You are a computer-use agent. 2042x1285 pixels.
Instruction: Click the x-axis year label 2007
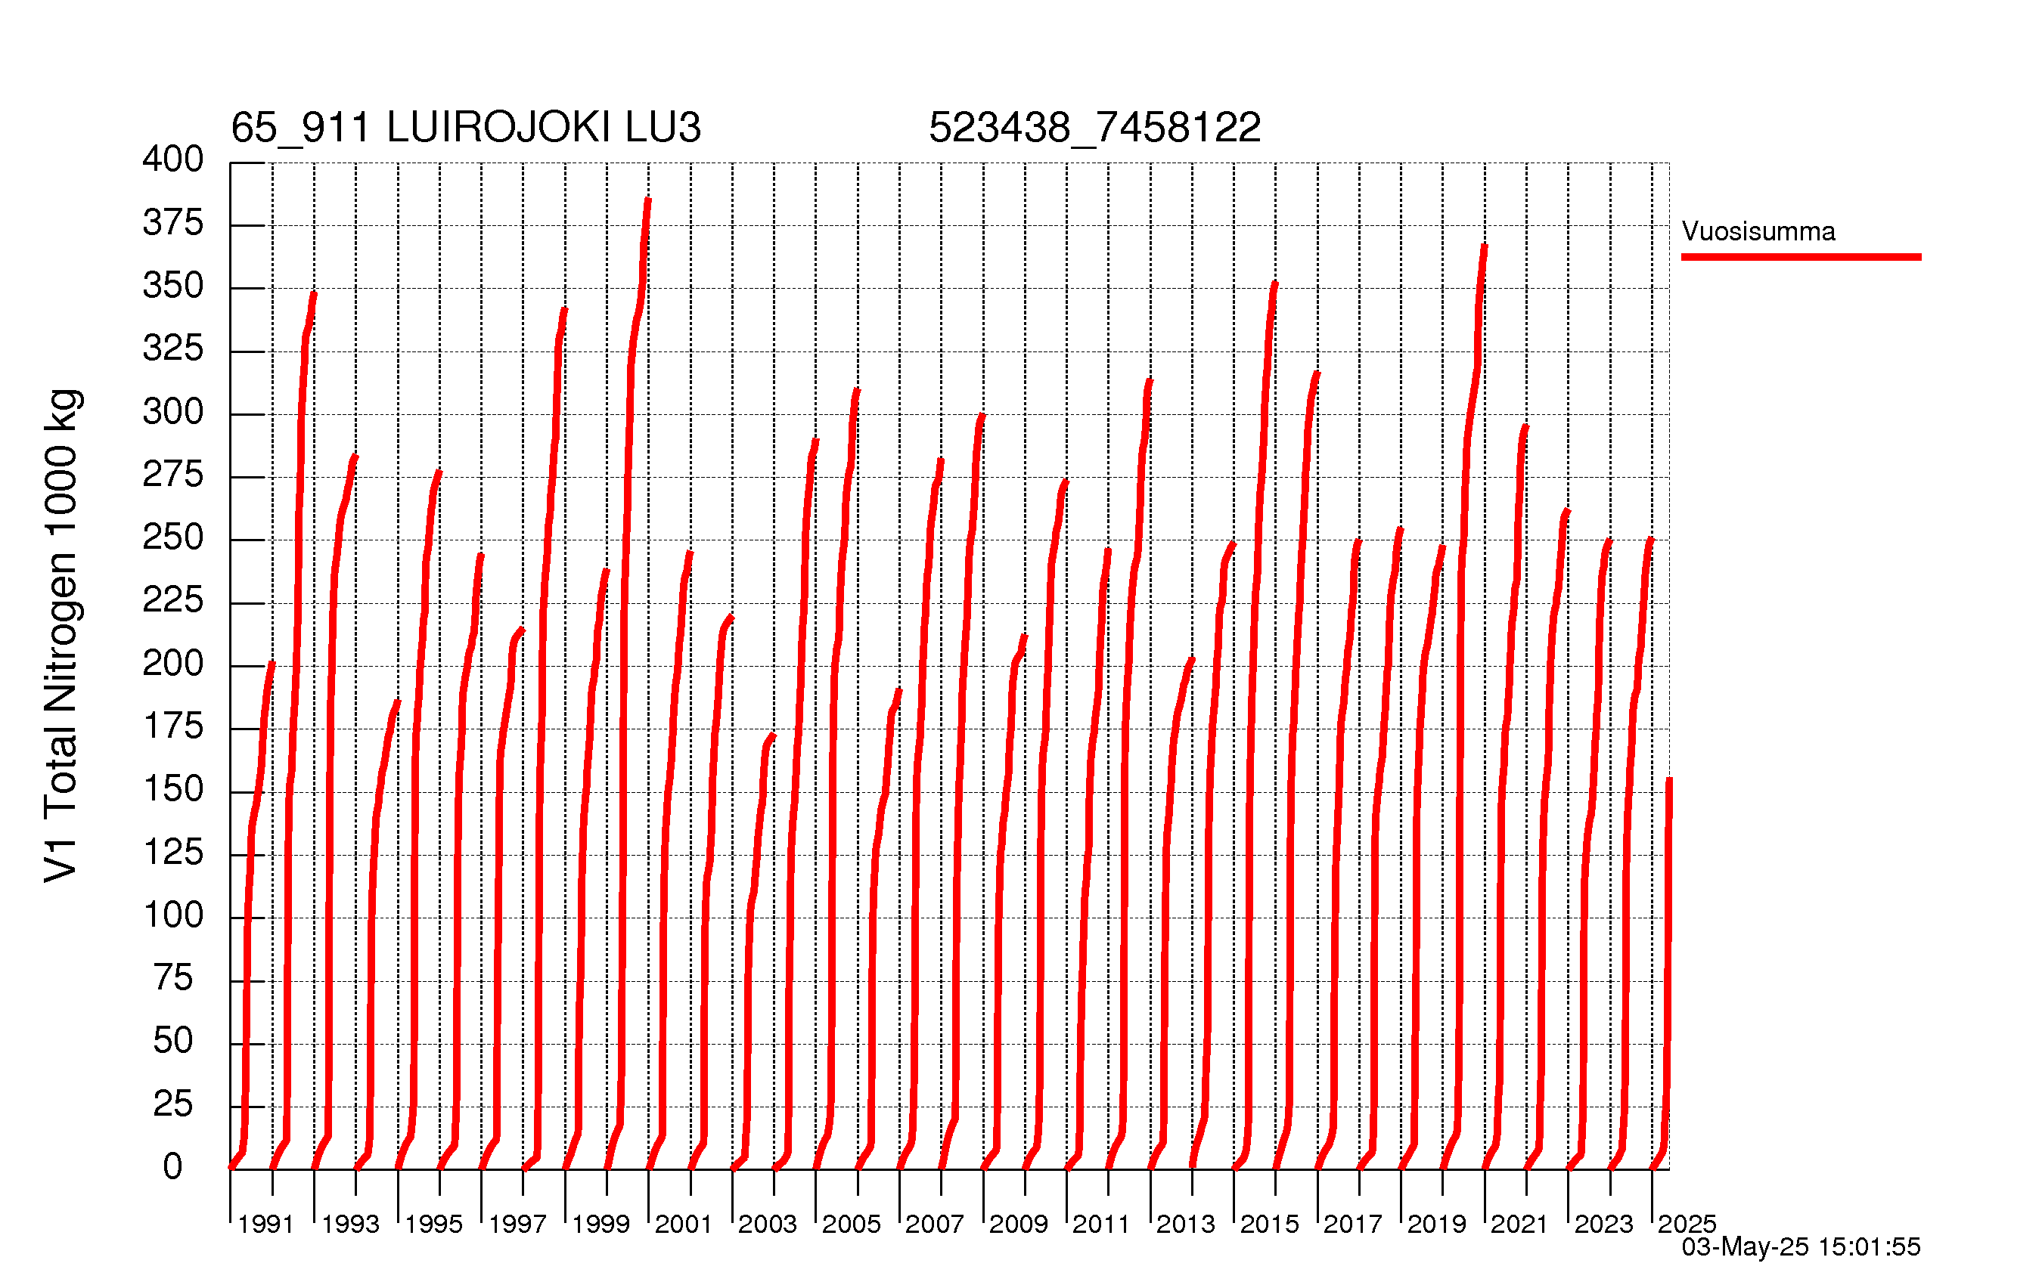[935, 1225]
